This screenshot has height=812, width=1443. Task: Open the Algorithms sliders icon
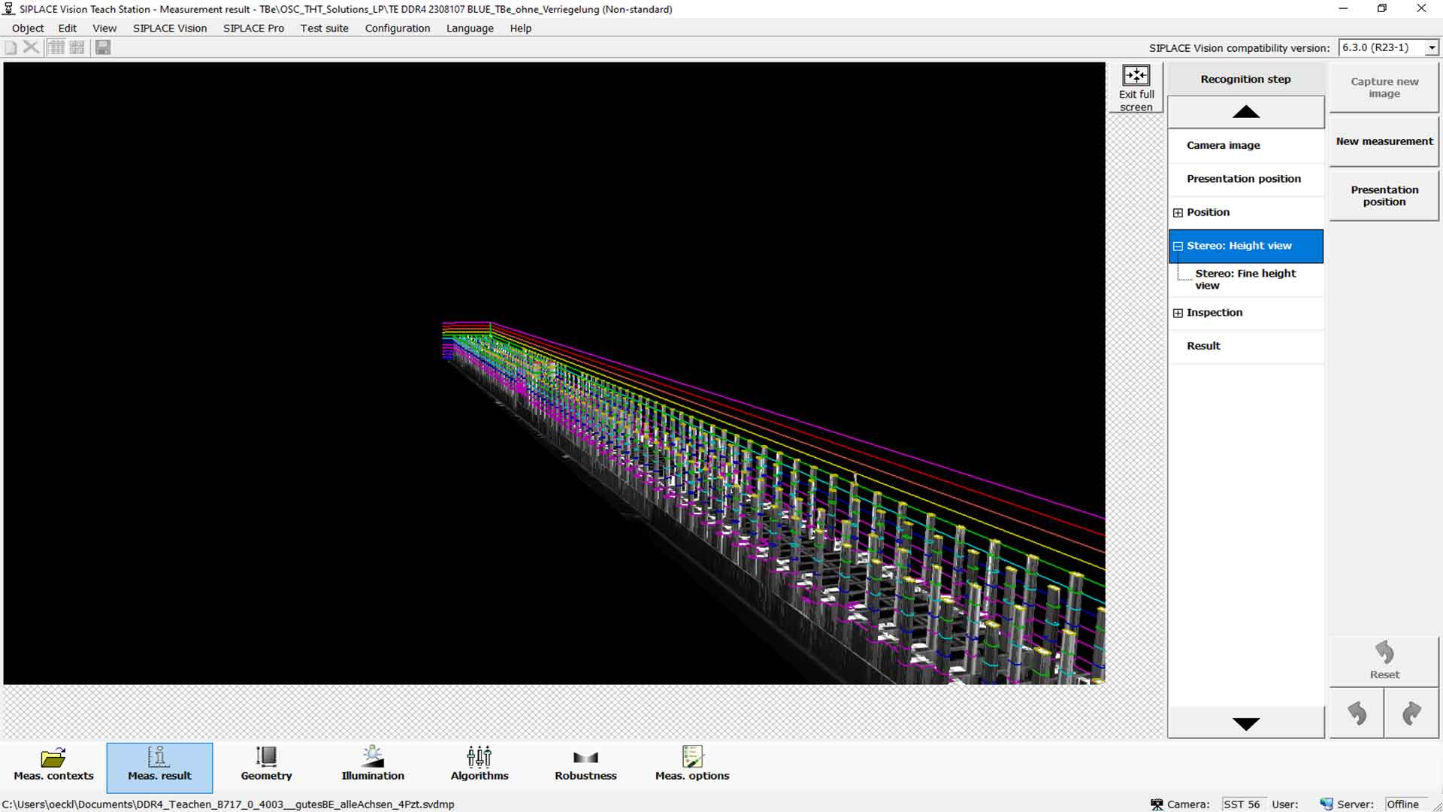479,757
